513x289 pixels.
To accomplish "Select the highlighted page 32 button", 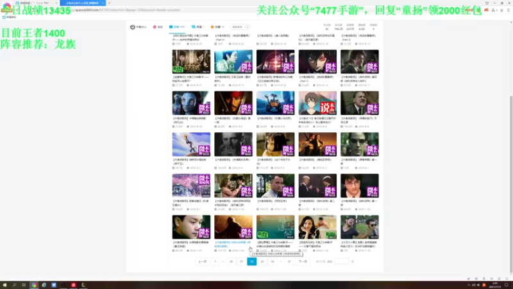I will (x=251, y=261).
